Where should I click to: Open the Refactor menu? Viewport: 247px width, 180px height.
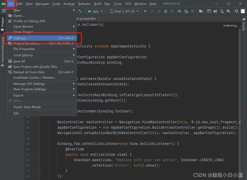[84, 4]
